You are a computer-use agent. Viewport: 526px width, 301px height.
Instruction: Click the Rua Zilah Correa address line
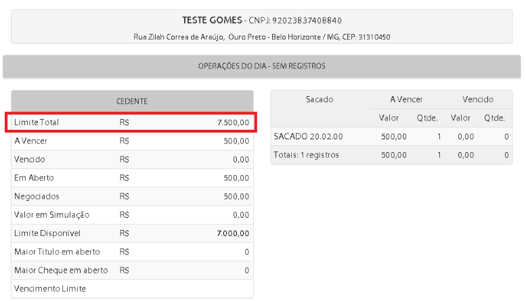tap(261, 37)
